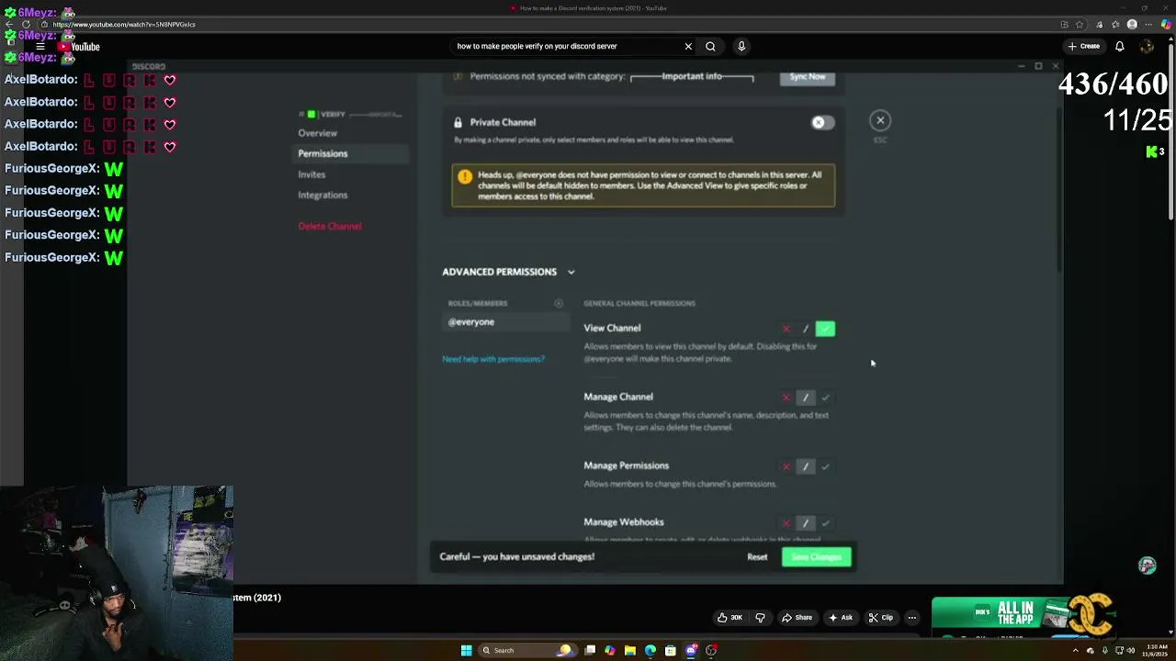
Task: Run search with magnifier button
Action: coord(710,46)
